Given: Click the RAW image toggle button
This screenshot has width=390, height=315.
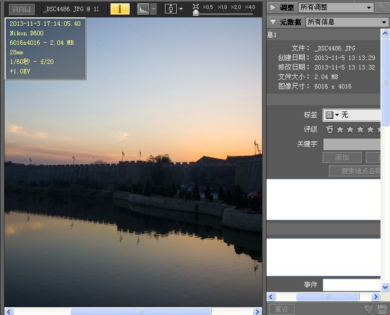Looking at the screenshot, I should point(22,10).
